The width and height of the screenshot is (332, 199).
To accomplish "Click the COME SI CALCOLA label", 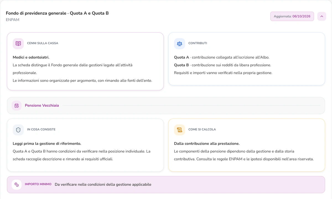I will pyautogui.click(x=202, y=130).
